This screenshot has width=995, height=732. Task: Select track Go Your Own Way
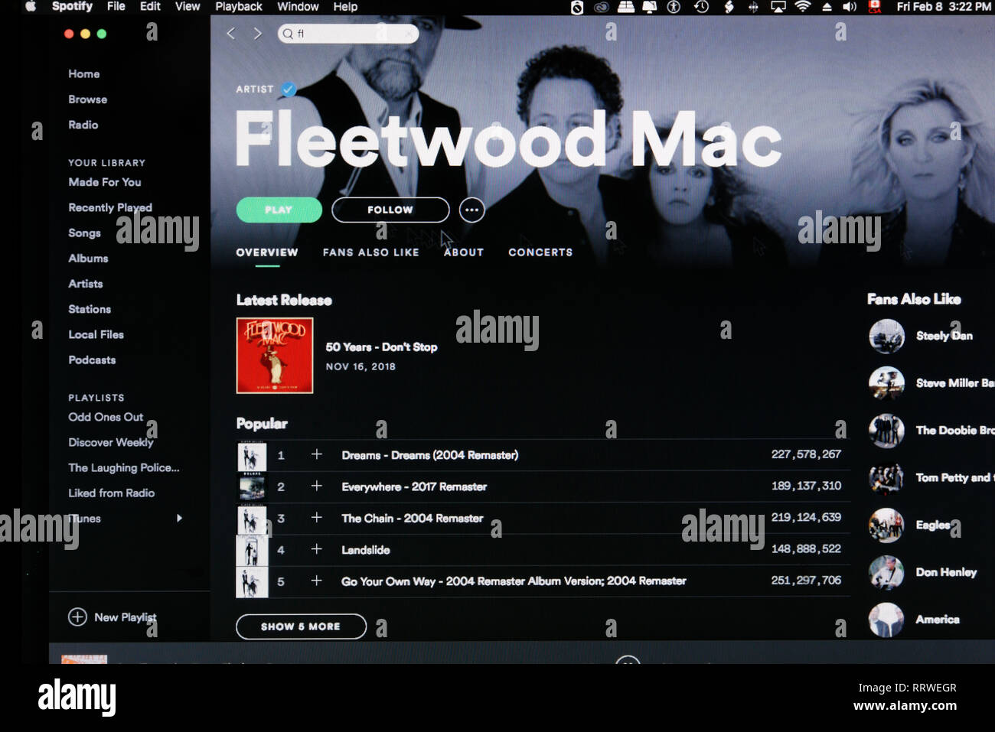click(x=514, y=581)
